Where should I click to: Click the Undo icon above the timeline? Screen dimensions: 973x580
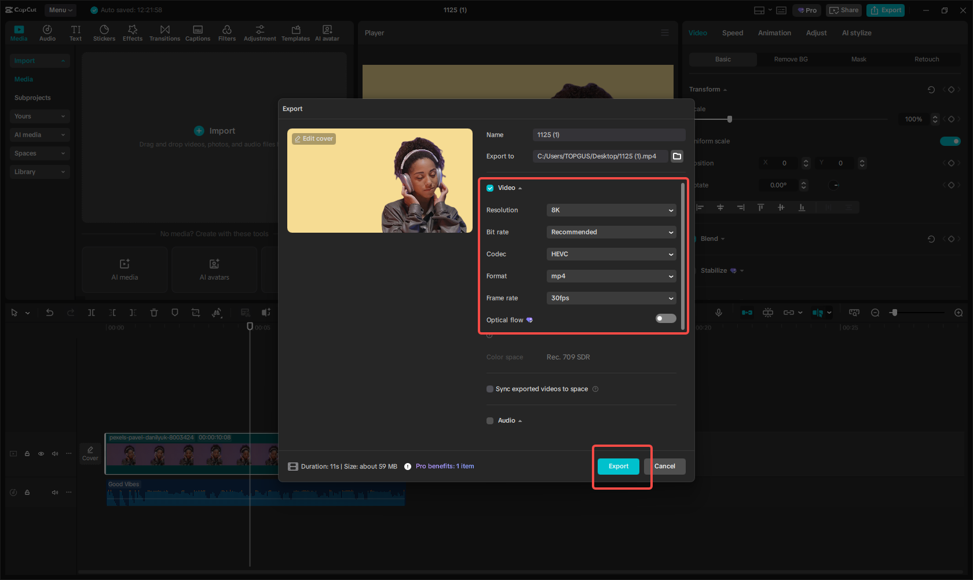click(x=50, y=312)
